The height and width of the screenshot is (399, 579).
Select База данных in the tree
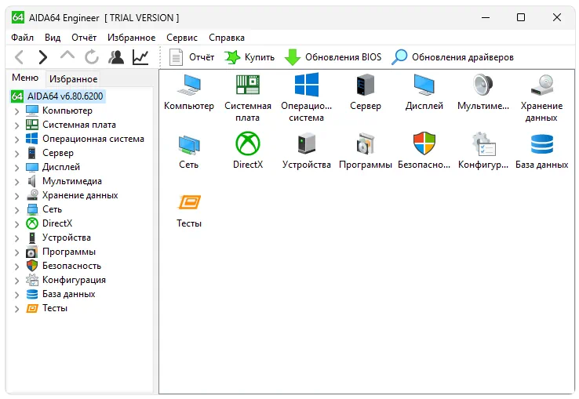tap(69, 294)
